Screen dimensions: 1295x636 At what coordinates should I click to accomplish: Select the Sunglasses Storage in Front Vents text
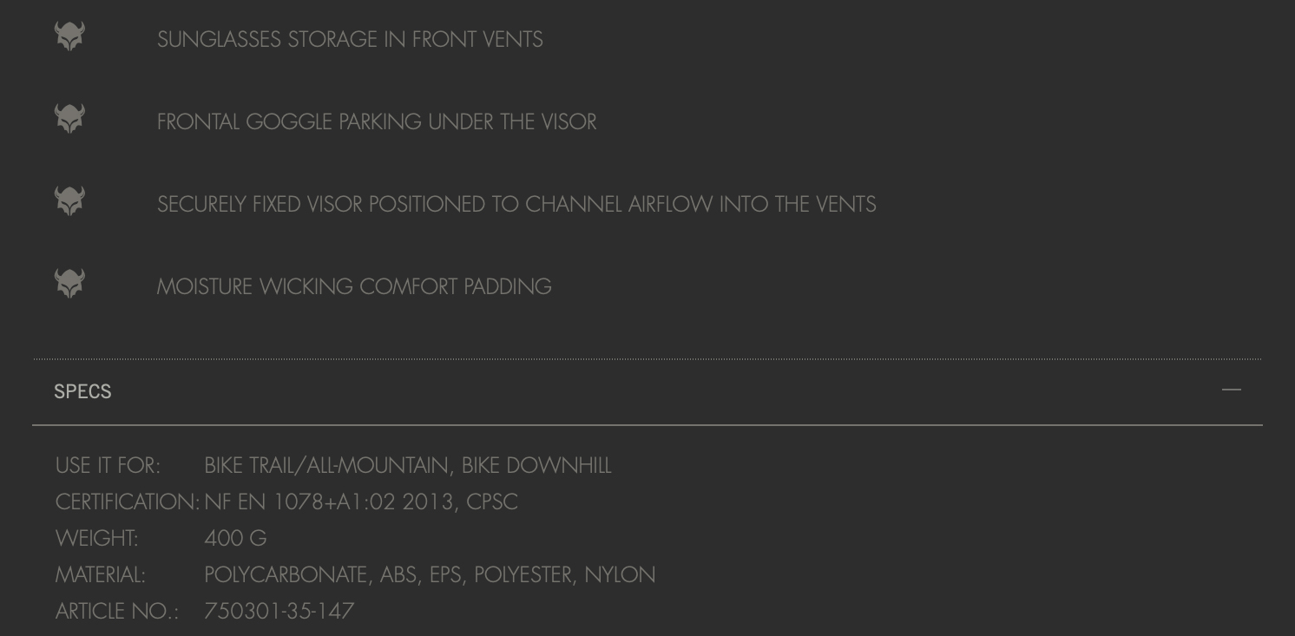350,40
